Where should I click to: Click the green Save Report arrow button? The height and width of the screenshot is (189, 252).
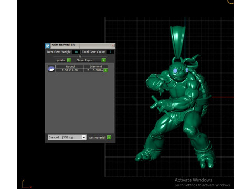[103, 60]
